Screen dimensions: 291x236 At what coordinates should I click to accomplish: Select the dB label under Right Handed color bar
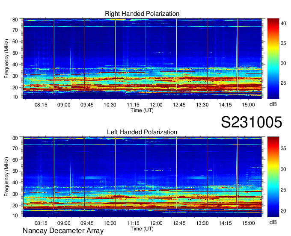coord(273,104)
